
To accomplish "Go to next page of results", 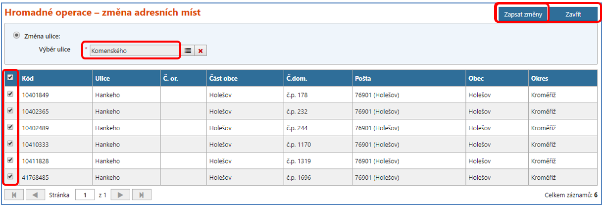I will [x=120, y=195].
